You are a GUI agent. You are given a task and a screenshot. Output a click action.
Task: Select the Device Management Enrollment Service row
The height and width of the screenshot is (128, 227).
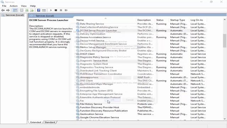pyautogui.click(x=141, y=44)
